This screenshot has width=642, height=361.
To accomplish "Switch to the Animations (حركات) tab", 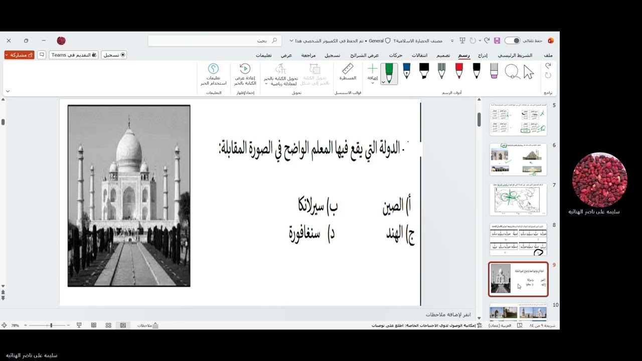I will (396, 55).
